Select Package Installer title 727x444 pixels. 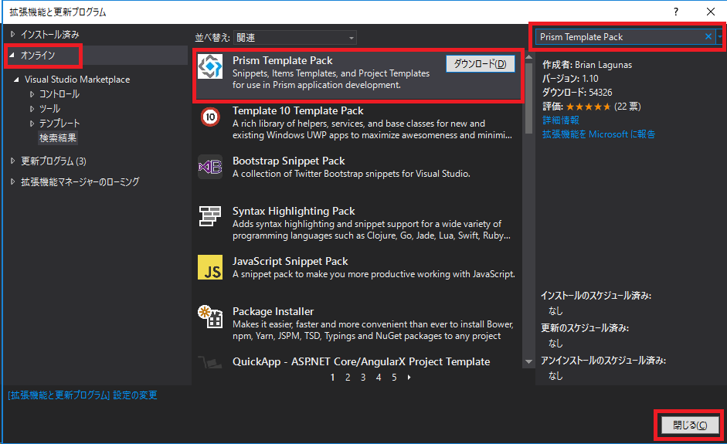coord(273,311)
